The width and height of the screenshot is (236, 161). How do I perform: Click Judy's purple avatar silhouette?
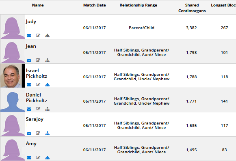tap(13, 27)
